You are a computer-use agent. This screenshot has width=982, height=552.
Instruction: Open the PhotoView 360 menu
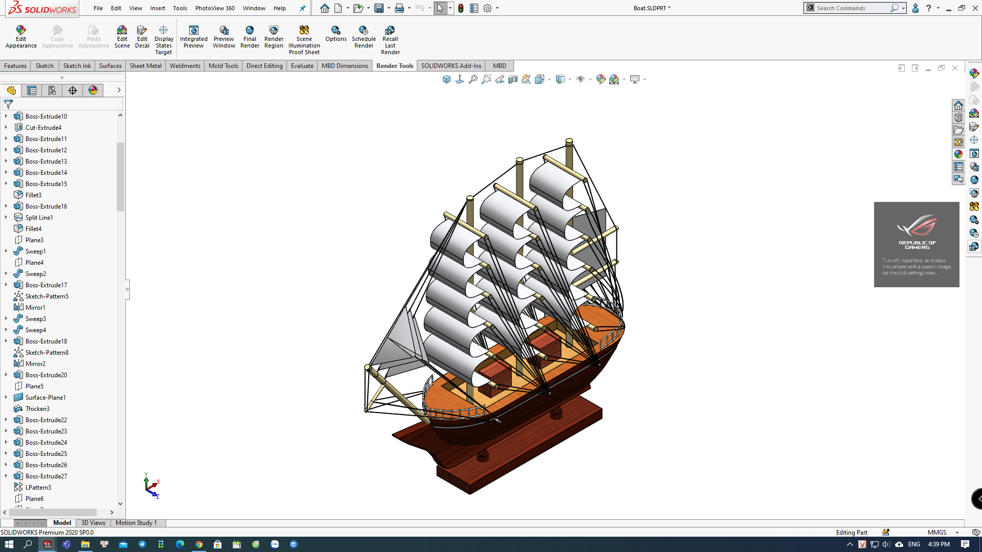pyautogui.click(x=215, y=8)
